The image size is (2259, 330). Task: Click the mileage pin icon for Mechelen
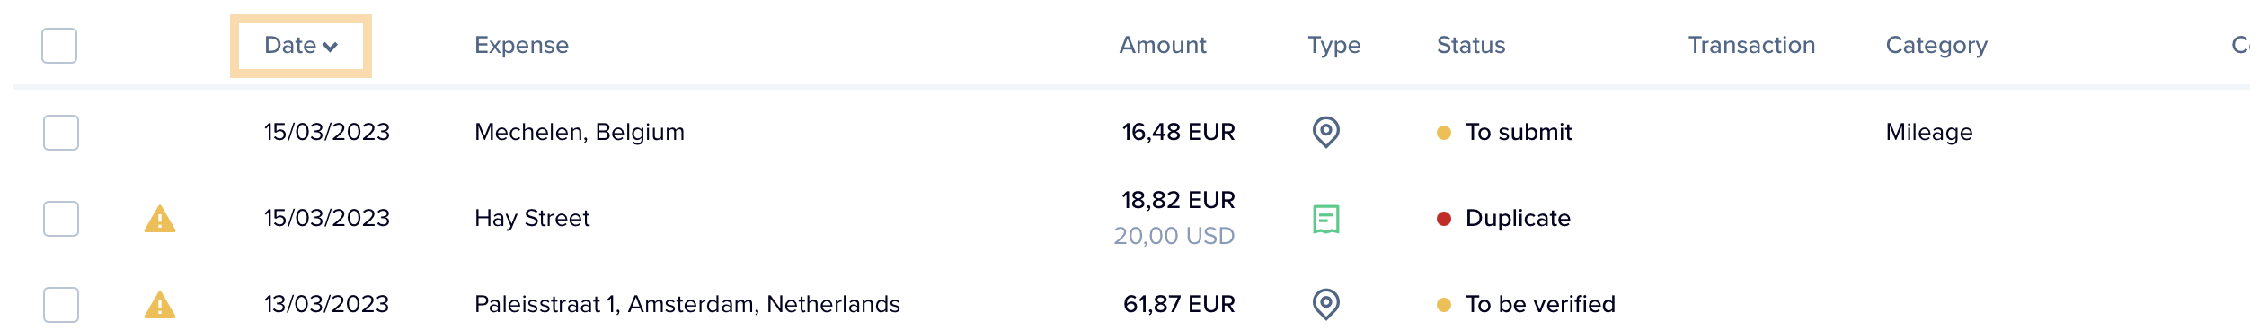point(1325,132)
